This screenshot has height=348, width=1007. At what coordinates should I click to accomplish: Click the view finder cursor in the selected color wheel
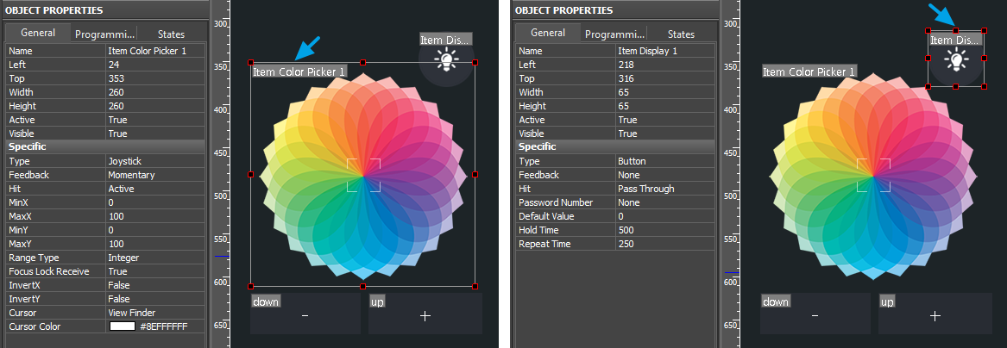363,175
